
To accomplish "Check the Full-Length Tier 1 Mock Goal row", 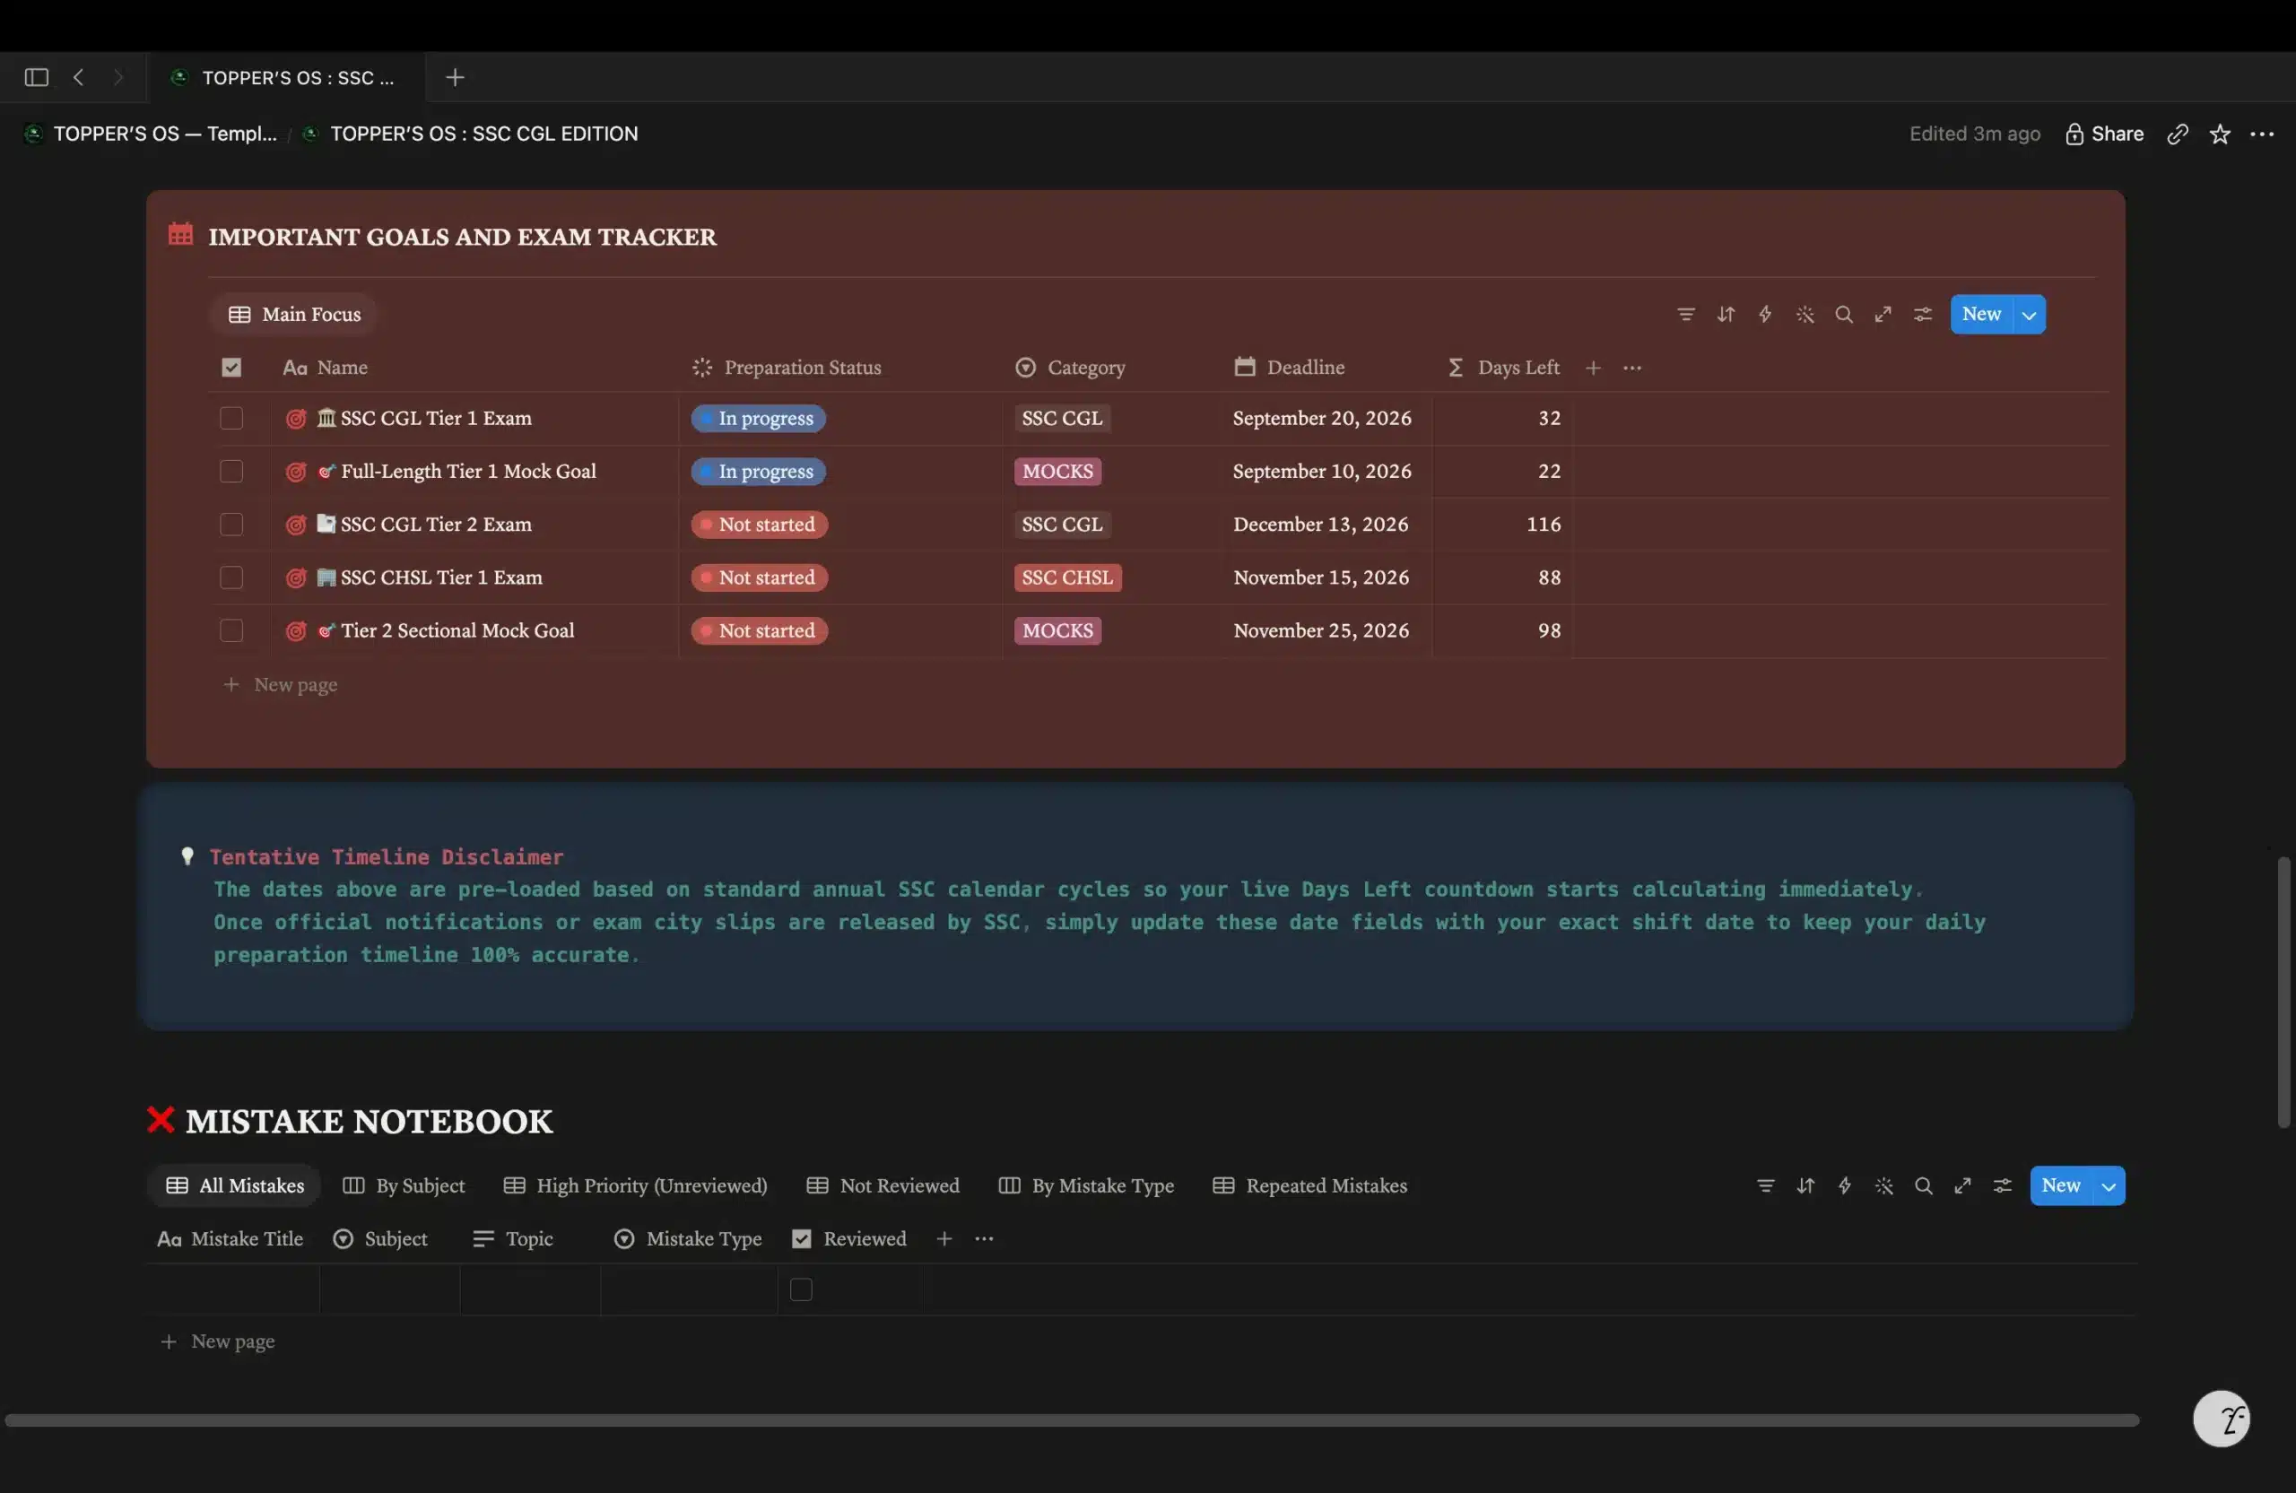I will (231, 472).
